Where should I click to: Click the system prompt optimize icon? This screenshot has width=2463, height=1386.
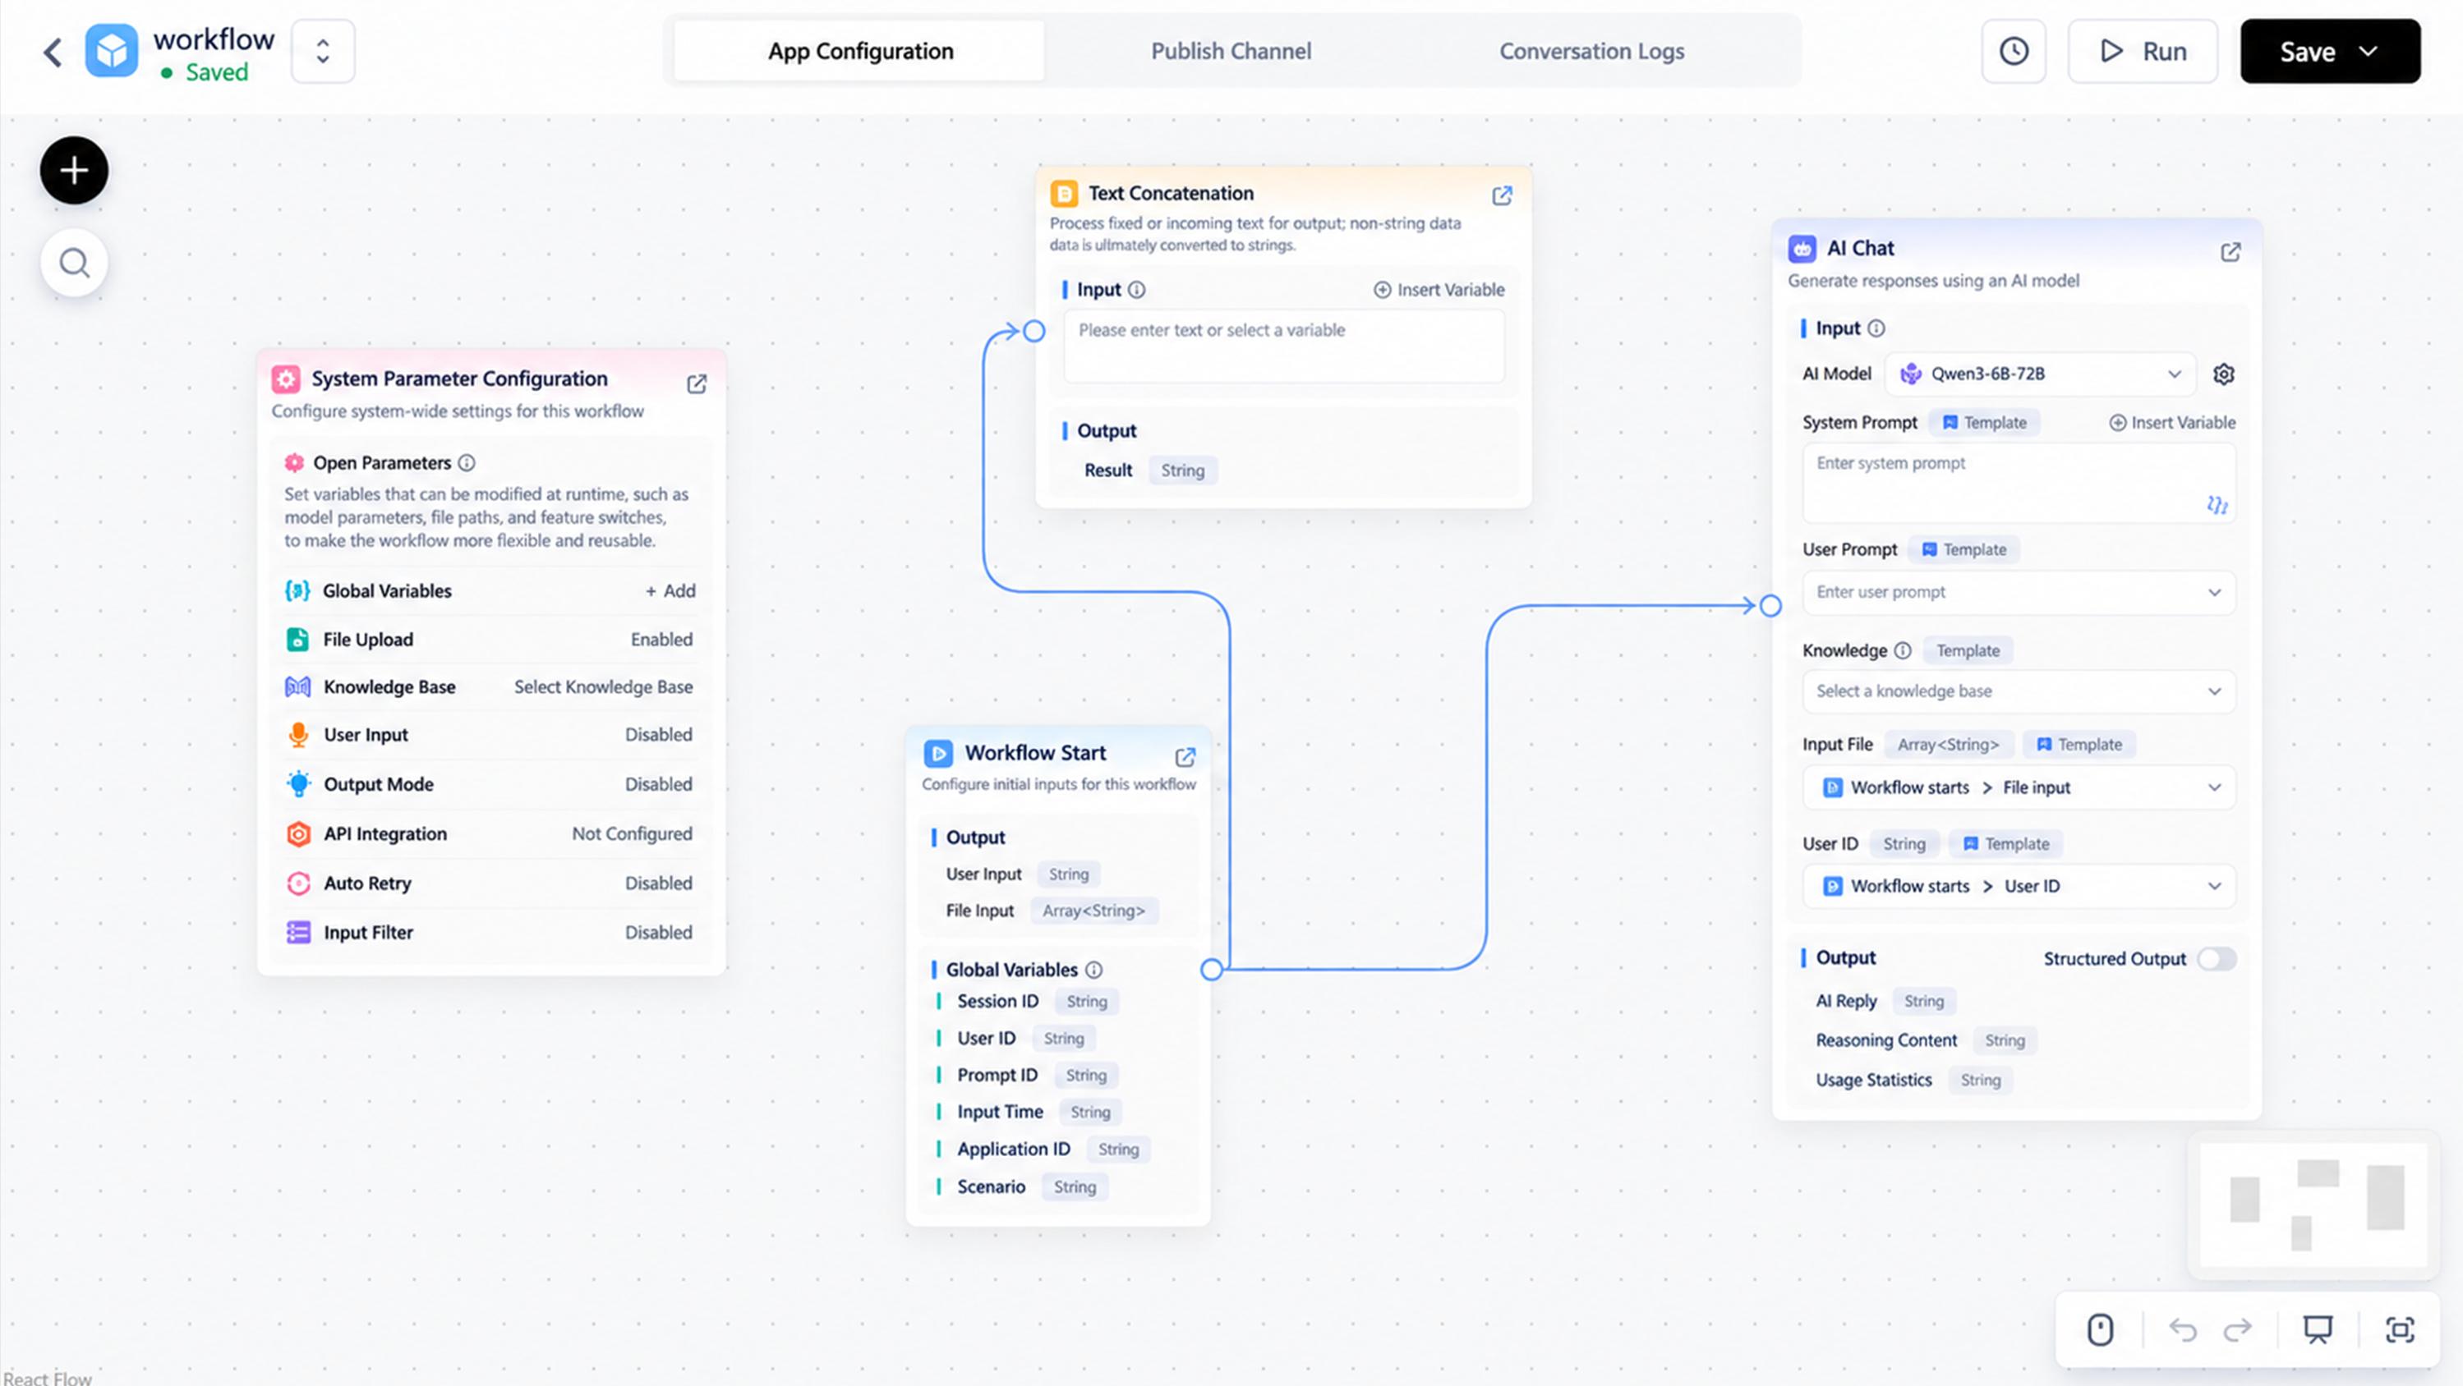pos(2217,504)
